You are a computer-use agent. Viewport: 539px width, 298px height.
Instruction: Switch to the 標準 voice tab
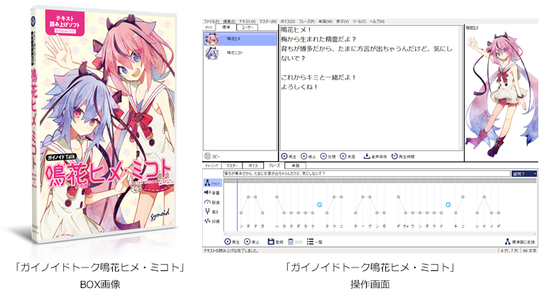coord(226,27)
